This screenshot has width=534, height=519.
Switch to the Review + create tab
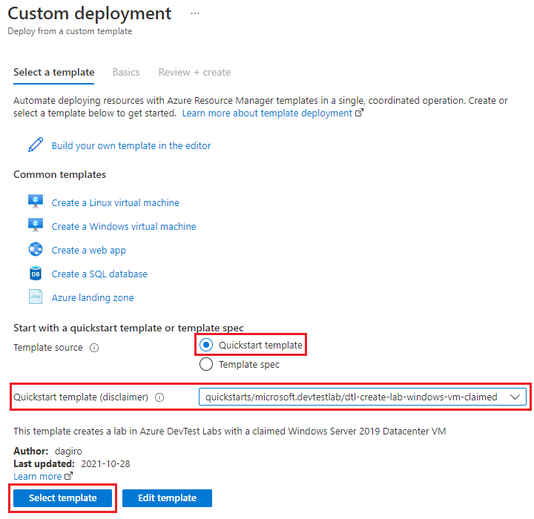(194, 72)
